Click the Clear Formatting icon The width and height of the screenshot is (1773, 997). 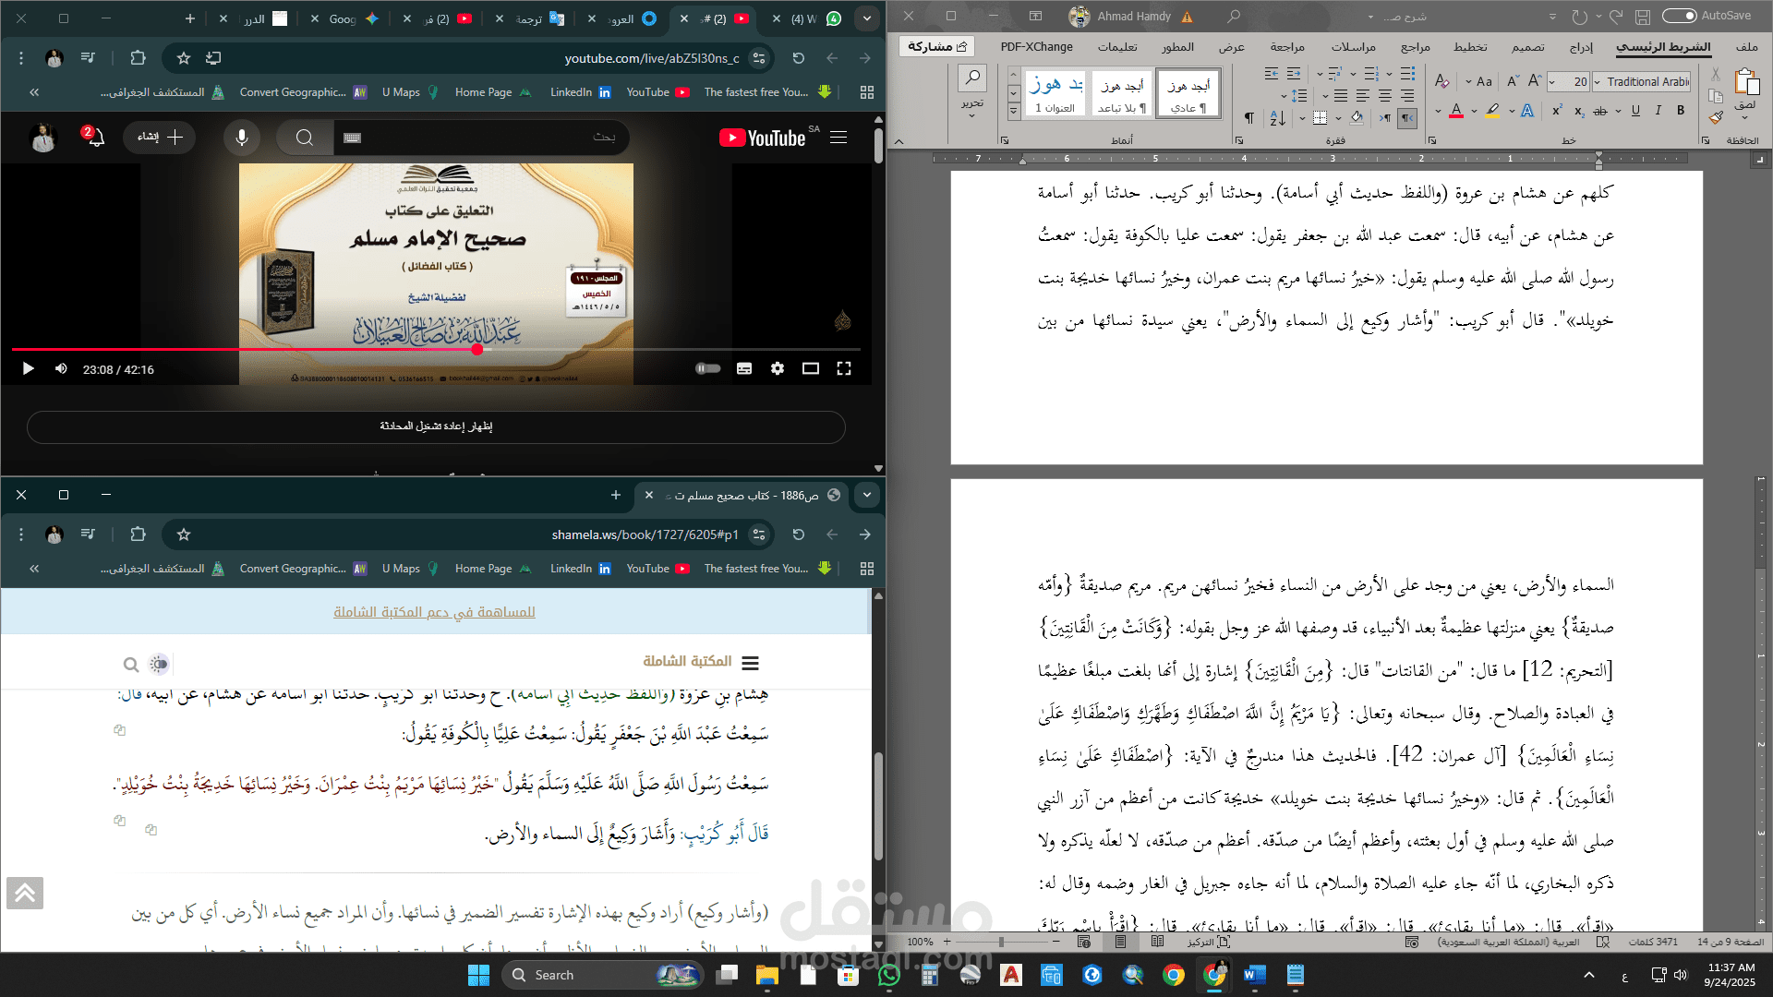(1441, 81)
